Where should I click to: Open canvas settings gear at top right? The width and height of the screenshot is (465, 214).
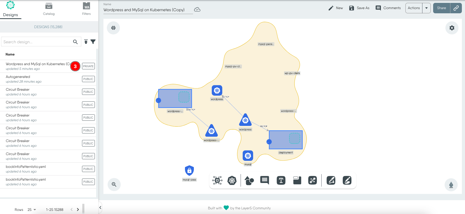click(x=452, y=28)
